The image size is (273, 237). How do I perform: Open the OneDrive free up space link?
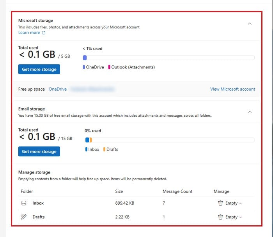tap(58, 89)
